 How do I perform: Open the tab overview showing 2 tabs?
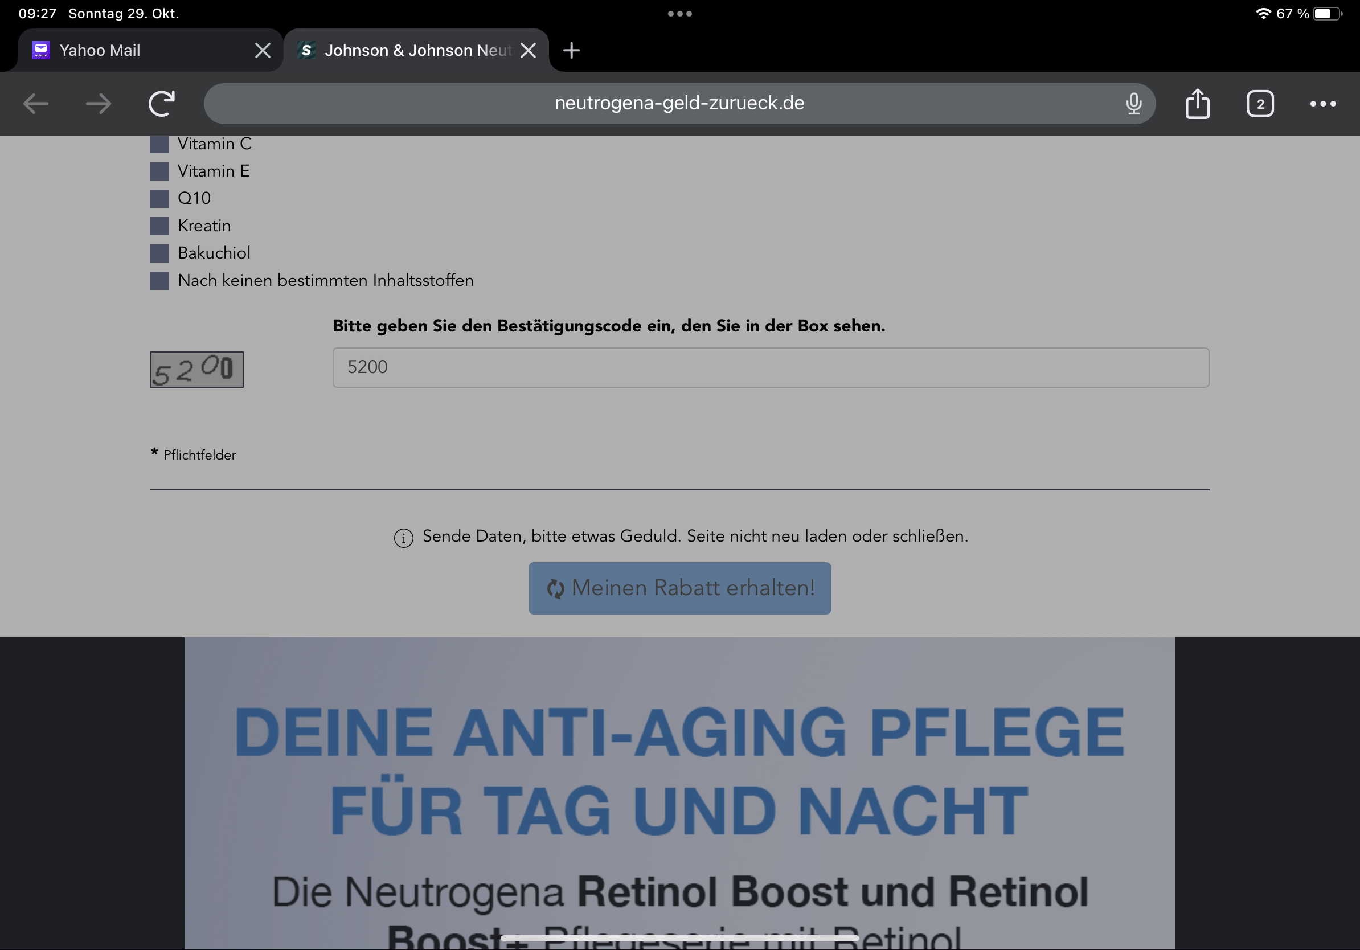pos(1260,104)
